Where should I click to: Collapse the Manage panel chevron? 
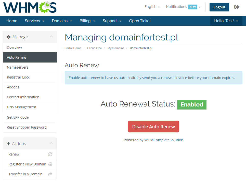pos(51,36)
